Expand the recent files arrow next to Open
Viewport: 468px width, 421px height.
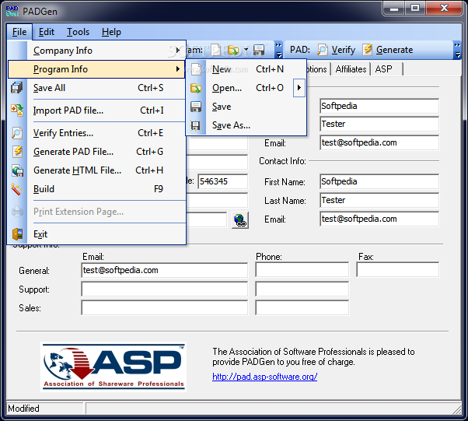pos(299,88)
